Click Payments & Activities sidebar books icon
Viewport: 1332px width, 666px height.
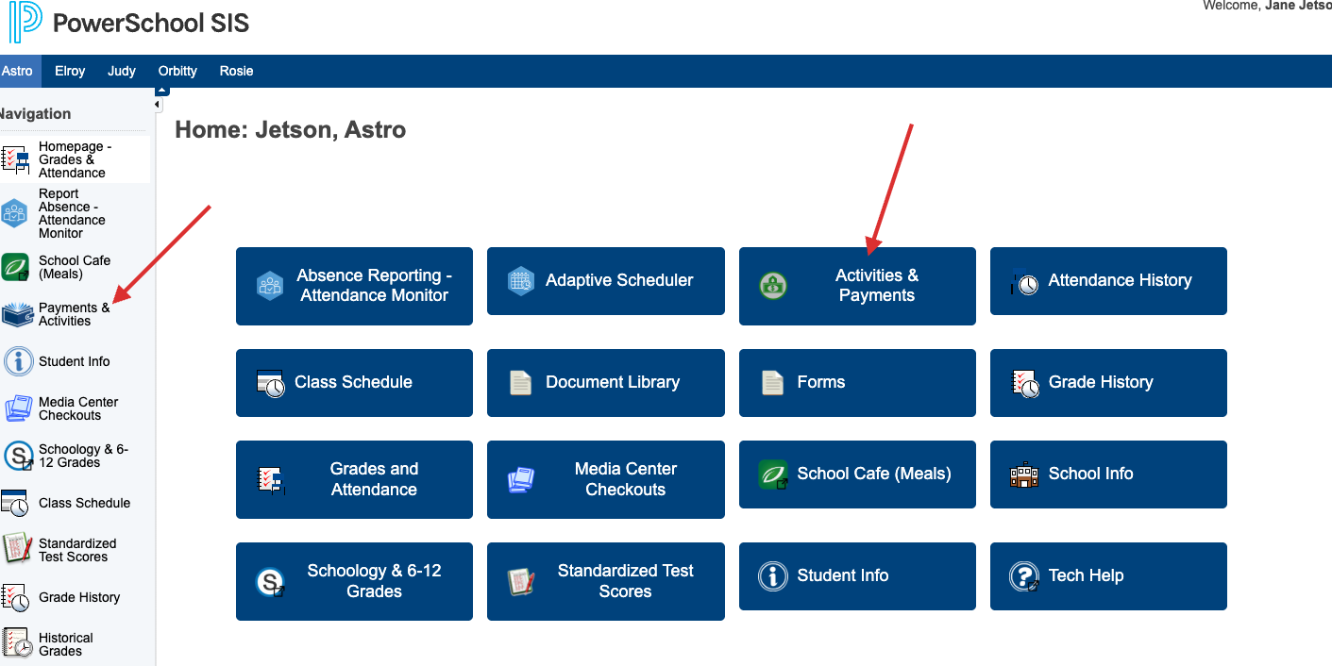tap(17, 314)
